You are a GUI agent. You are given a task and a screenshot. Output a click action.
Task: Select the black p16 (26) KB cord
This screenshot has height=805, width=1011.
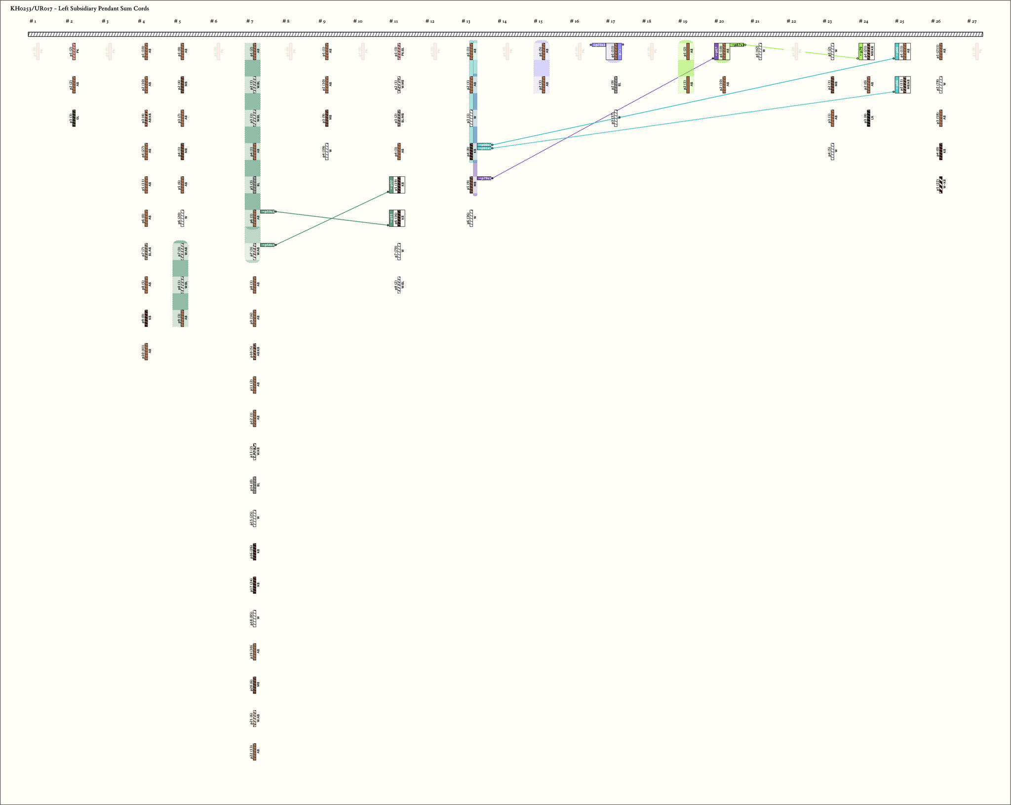255,552
